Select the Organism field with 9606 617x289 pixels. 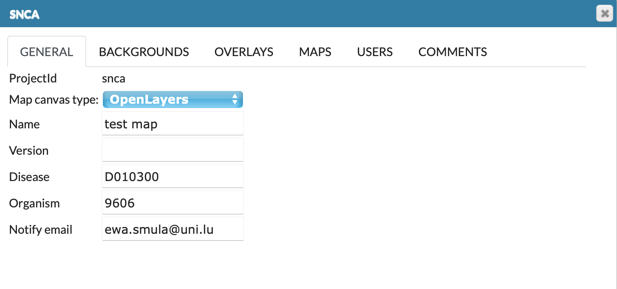point(173,203)
